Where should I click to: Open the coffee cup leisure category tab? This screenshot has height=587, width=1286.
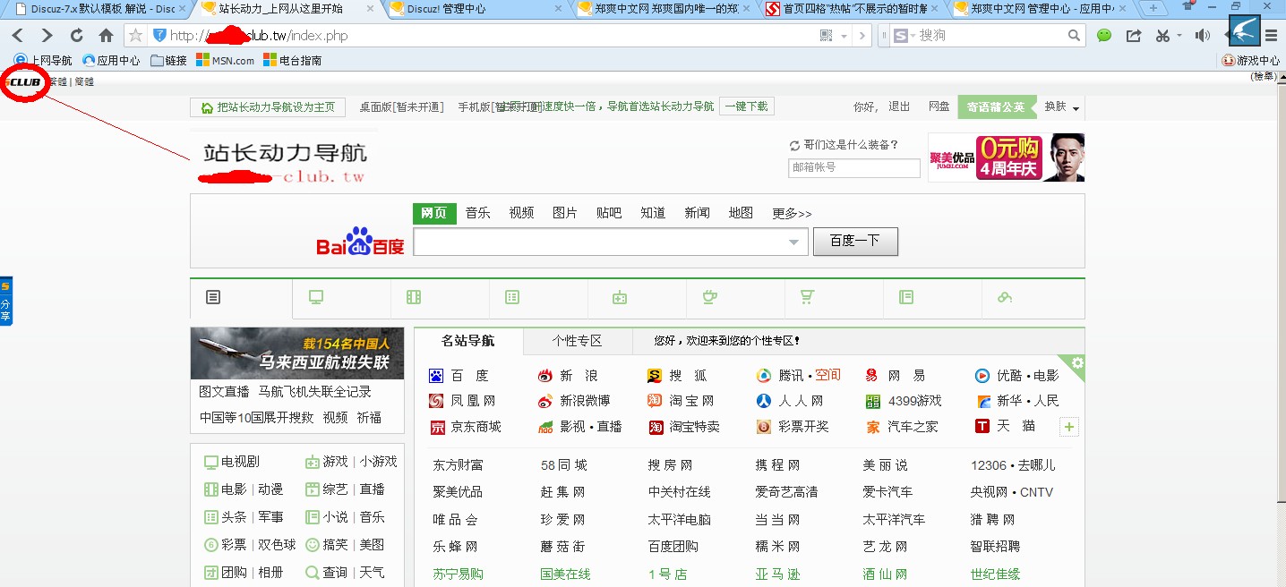click(709, 297)
